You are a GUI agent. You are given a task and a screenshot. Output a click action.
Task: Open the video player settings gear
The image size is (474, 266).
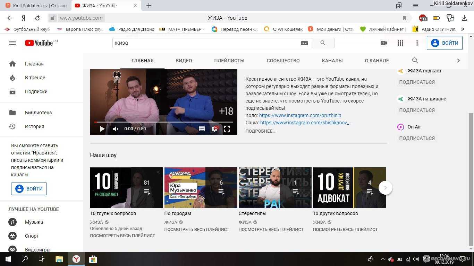coord(214,129)
